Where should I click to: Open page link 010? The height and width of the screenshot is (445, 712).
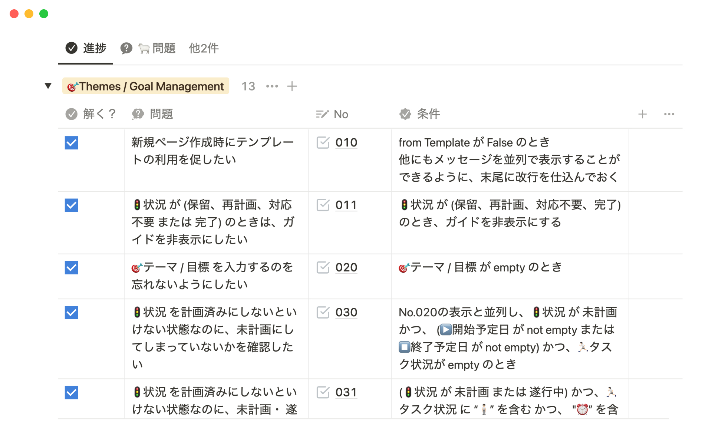[346, 143]
